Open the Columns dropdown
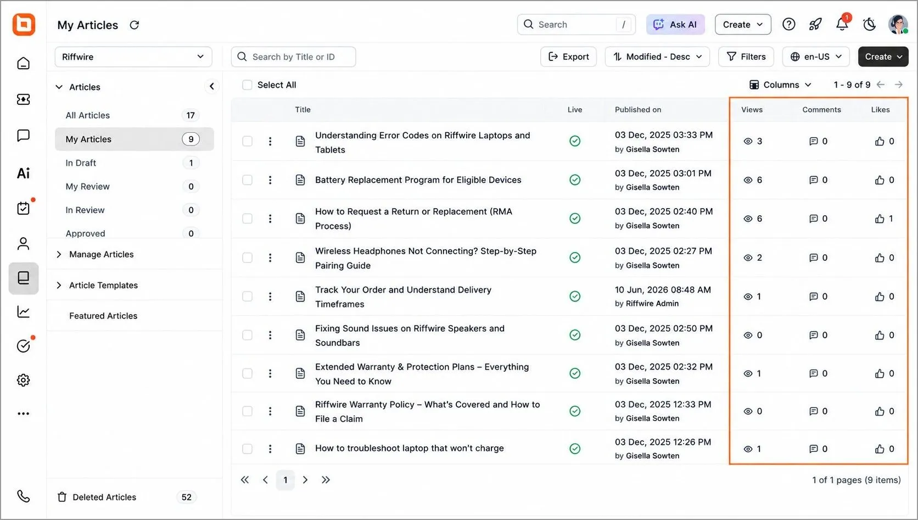This screenshot has height=520, width=918. [780, 85]
